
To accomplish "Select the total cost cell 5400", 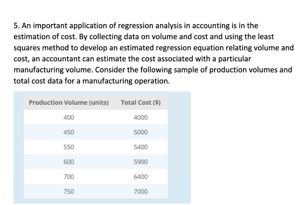I will (141, 147).
